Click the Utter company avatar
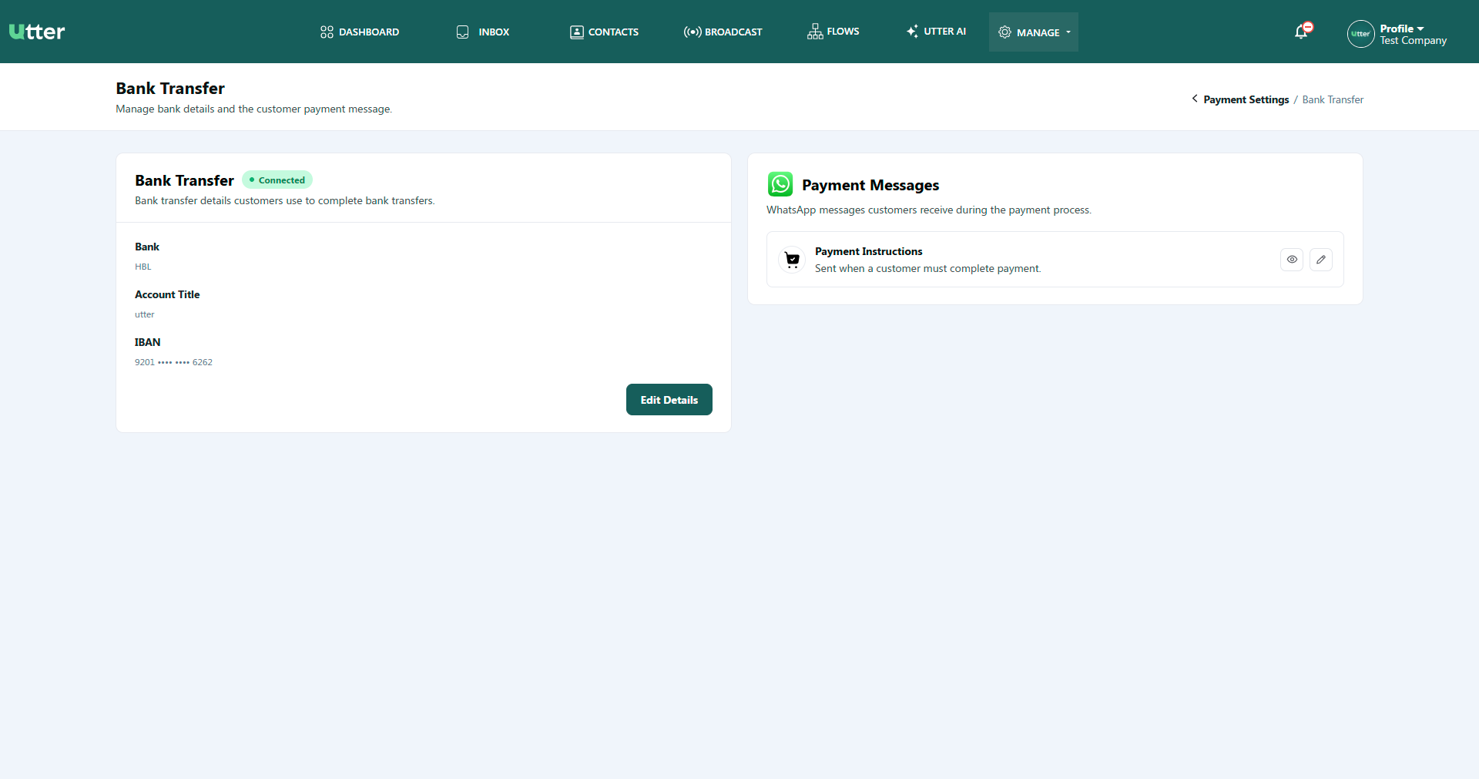1479x779 pixels. pos(1361,34)
